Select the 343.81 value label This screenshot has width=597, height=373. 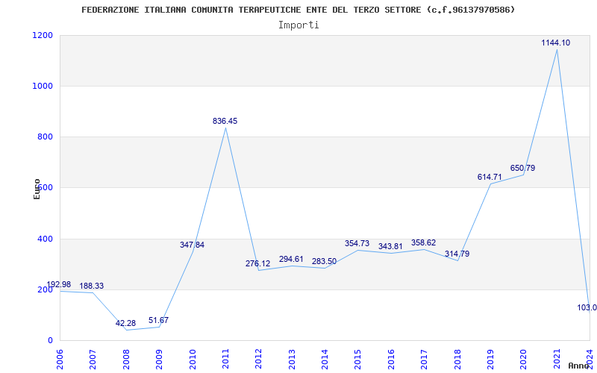390,247
